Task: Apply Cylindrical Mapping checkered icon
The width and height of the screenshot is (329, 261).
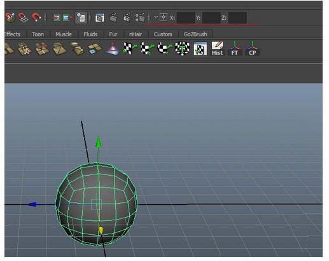Action: click(147, 49)
